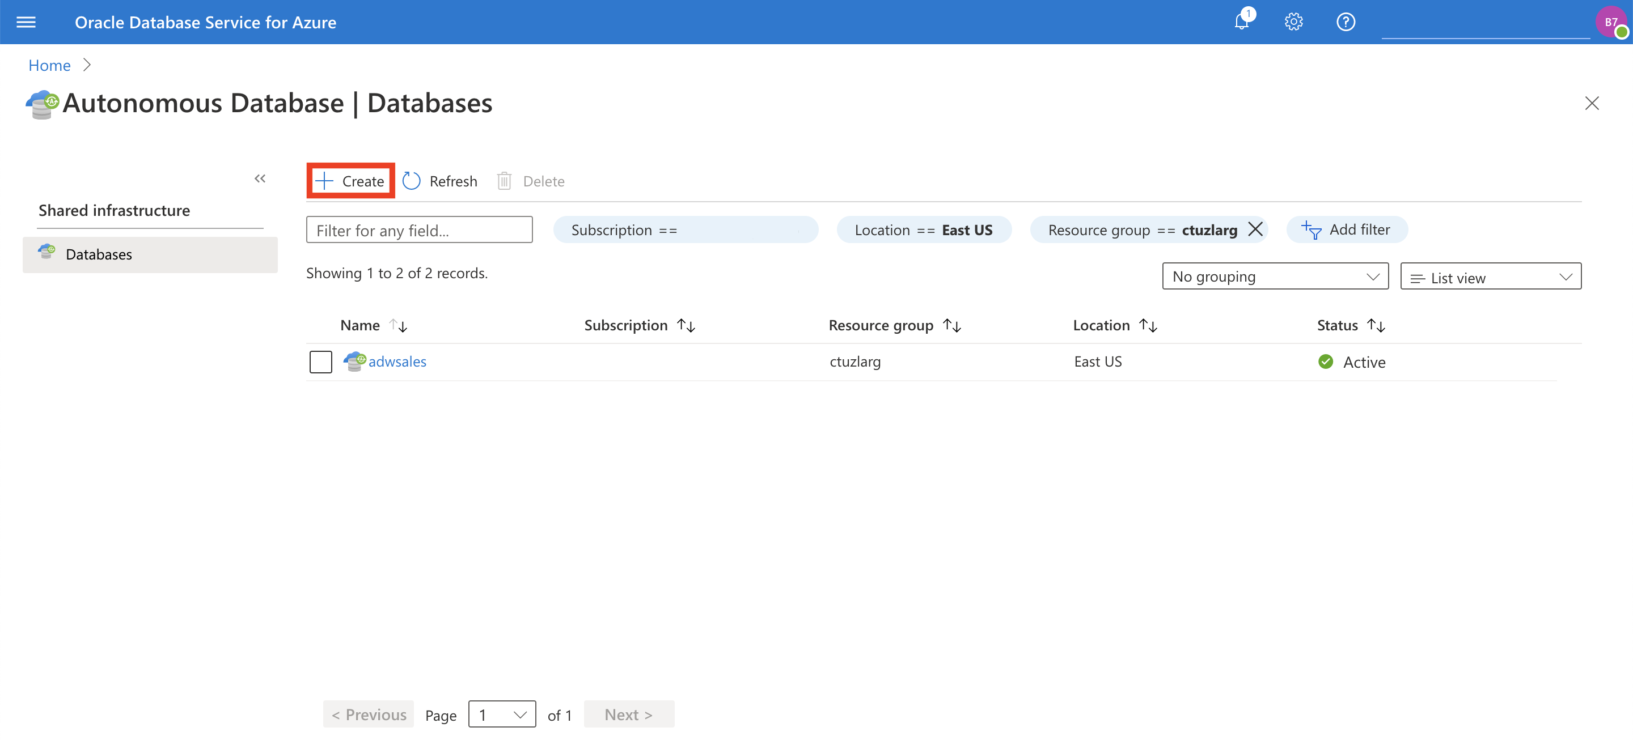Image resolution: width=1633 pixels, height=740 pixels.
Task: Create a new Autonomous Database
Action: click(350, 181)
